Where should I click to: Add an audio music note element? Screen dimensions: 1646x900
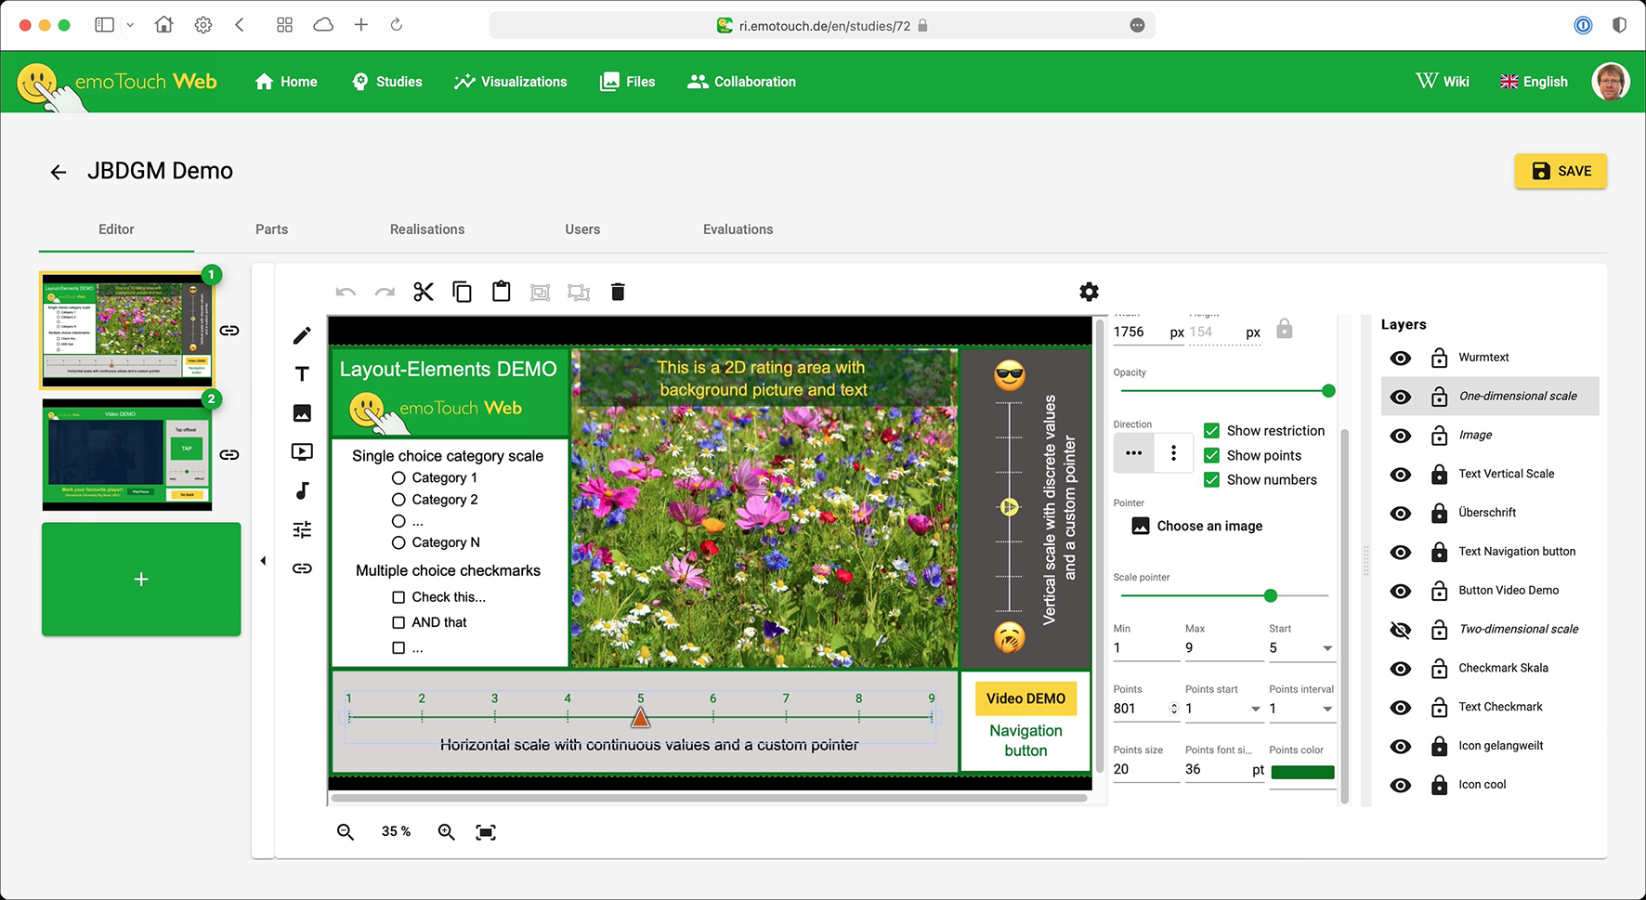[x=302, y=490]
